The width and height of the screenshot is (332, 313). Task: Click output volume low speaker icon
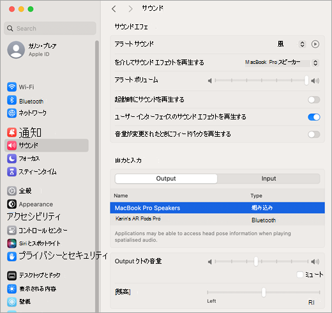210,262
